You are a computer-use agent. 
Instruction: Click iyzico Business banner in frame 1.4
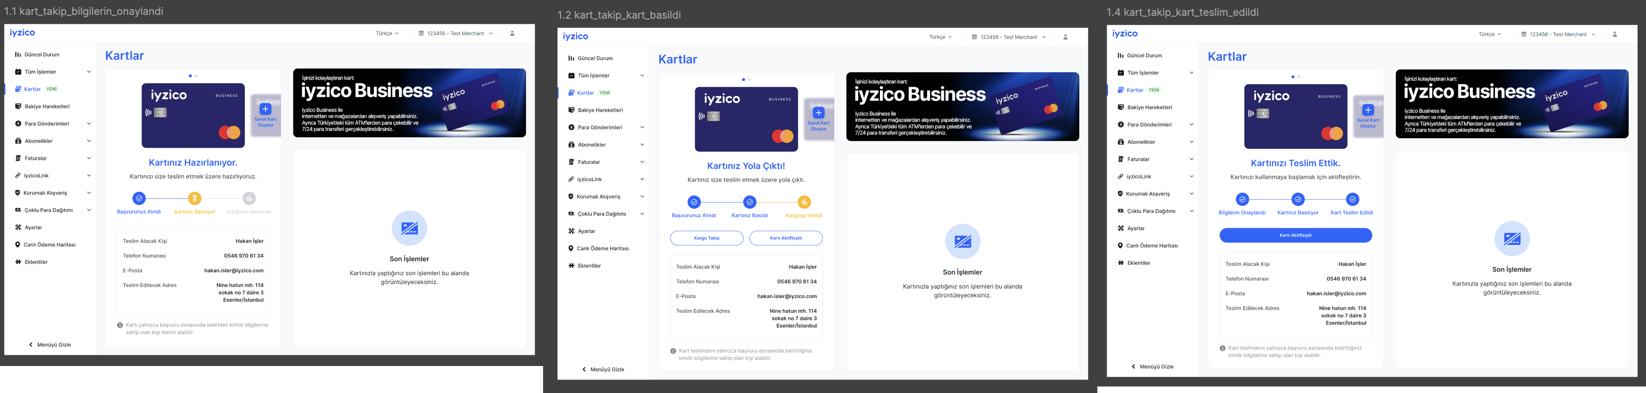[1512, 104]
